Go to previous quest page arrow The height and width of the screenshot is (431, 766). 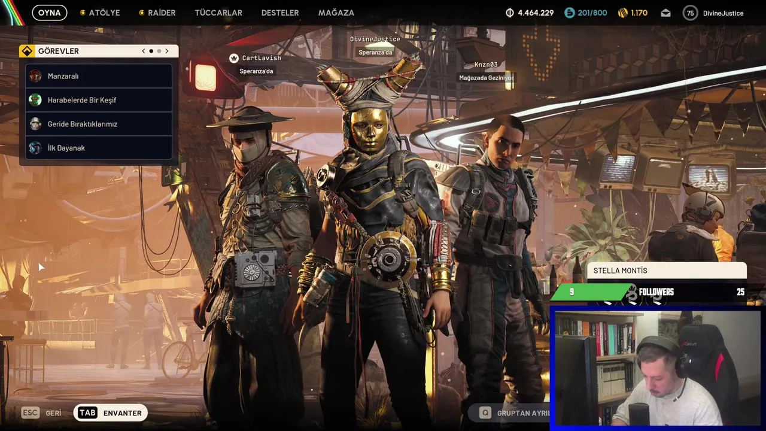point(144,51)
